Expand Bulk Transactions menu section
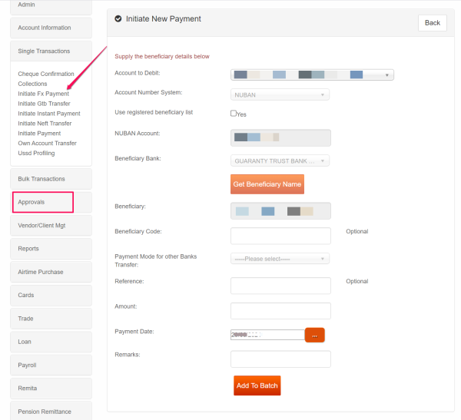461x420 pixels. pyautogui.click(x=51, y=179)
